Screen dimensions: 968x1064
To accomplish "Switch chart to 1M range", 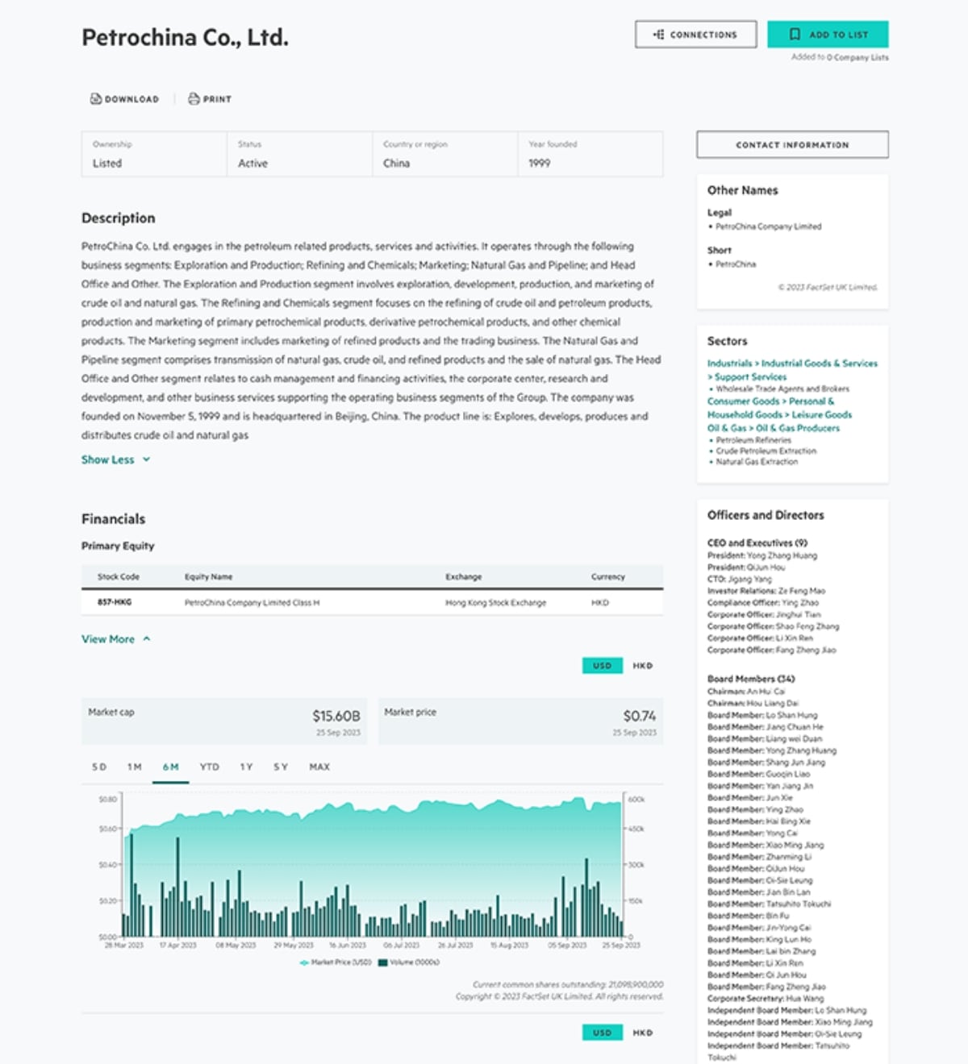I will (x=135, y=767).
